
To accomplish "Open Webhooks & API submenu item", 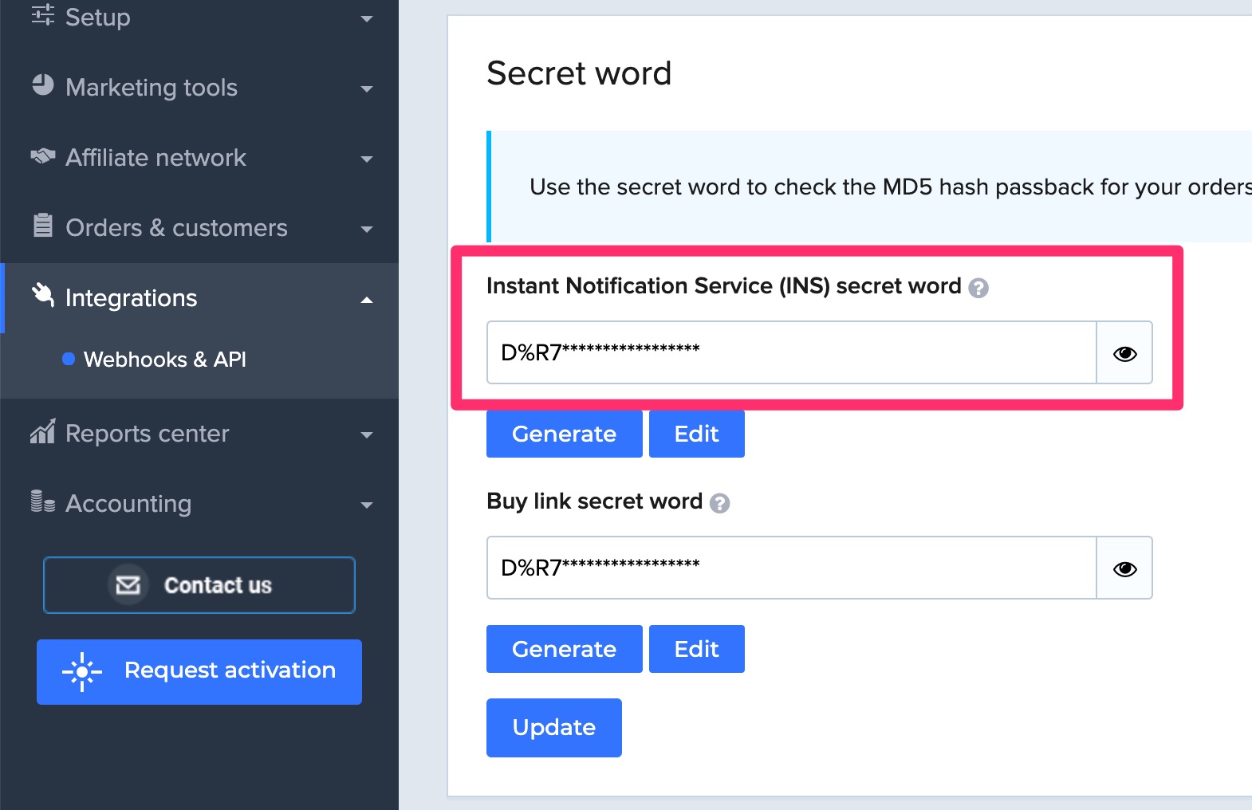I will point(165,360).
